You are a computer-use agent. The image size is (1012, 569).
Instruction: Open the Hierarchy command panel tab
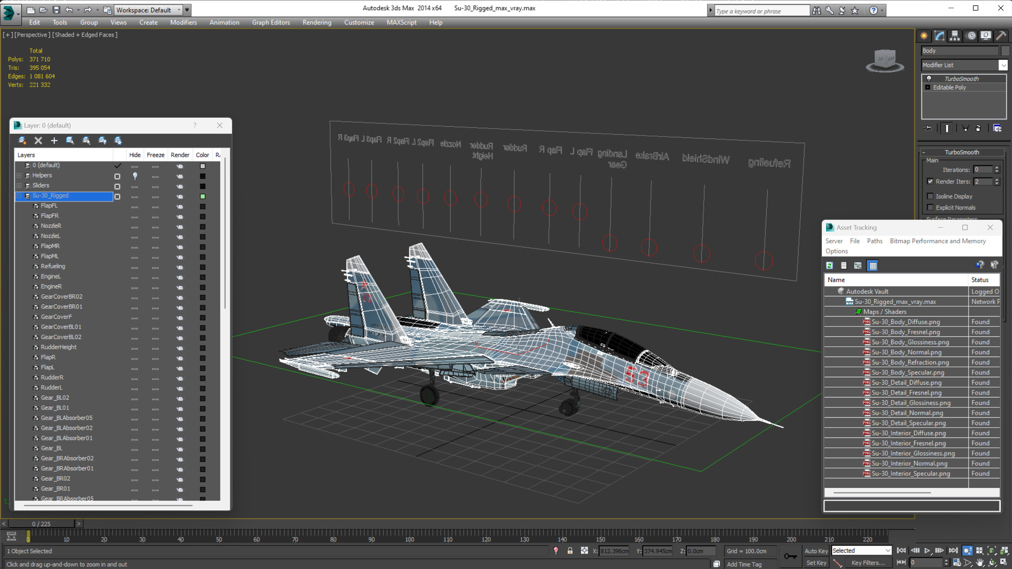pos(955,36)
